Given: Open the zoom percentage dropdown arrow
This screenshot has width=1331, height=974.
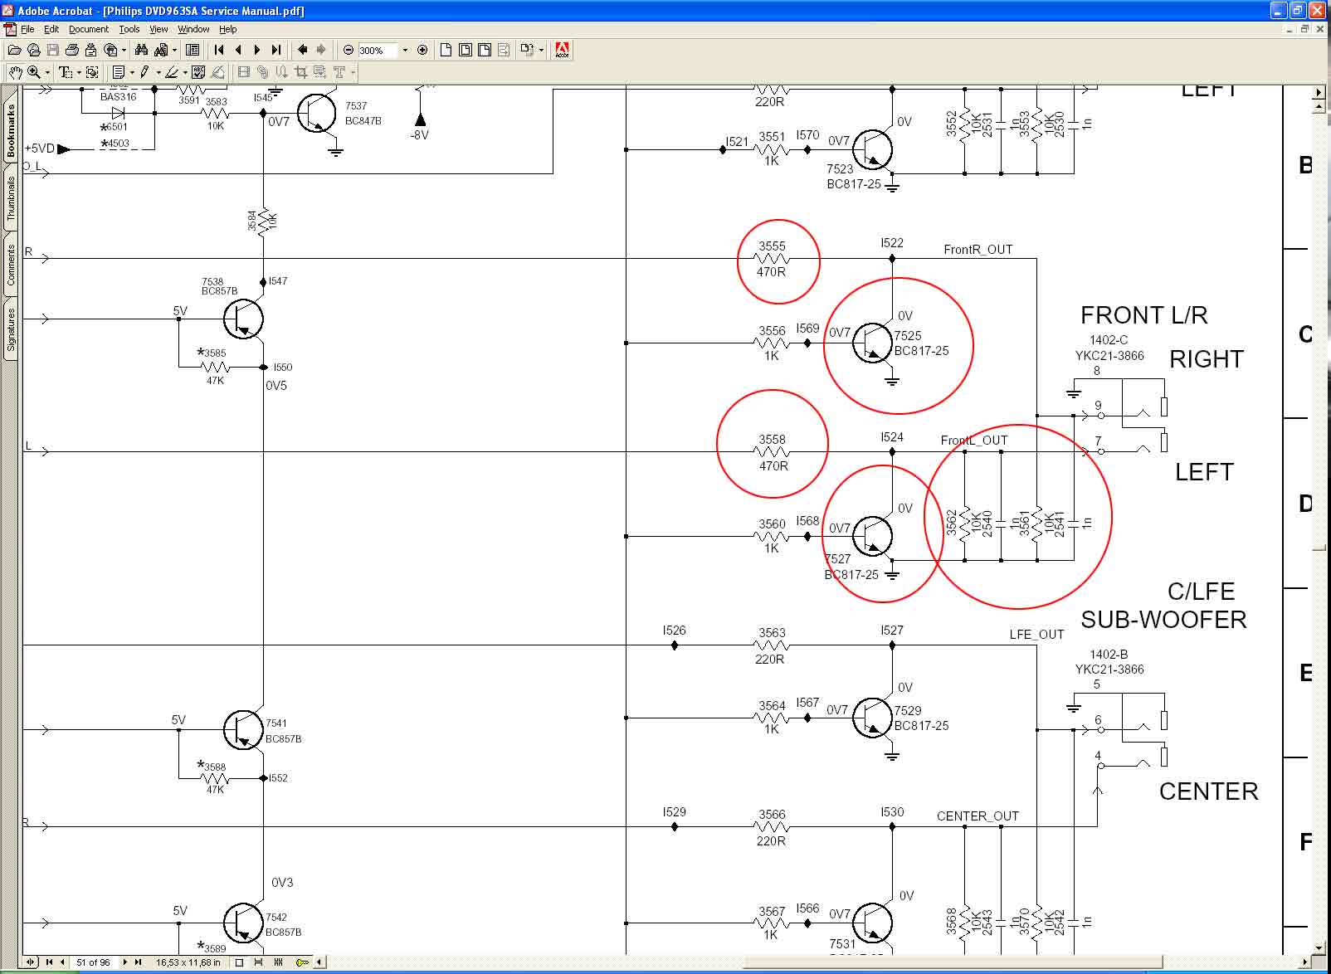Looking at the screenshot, I should click(405, 50).
